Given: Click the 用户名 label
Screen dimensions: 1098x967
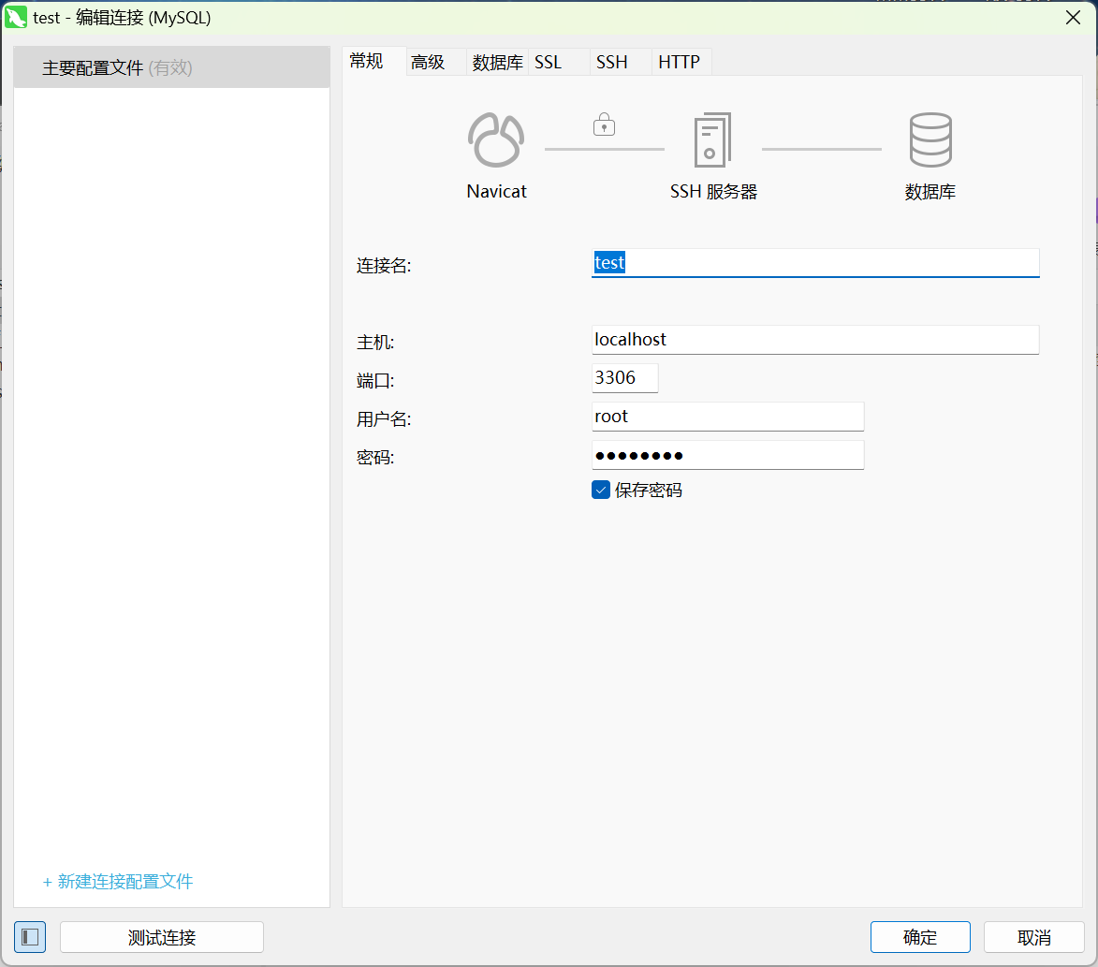Looking at the screenshot, I should 384,419.
